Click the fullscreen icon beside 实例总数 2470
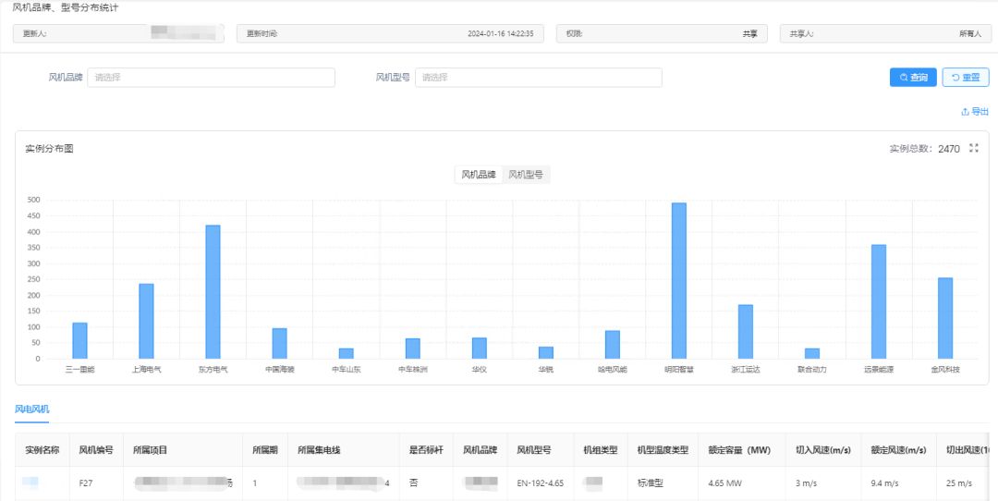The width and height of the screenshot is (998, 501). (x=973, y=148)
